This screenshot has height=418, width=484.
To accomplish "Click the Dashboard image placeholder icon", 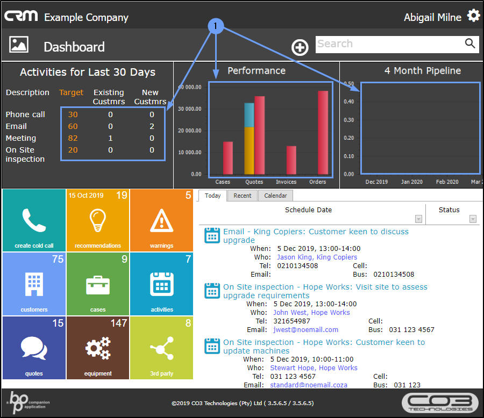I will pyautogui.click(x=19, y=45).
